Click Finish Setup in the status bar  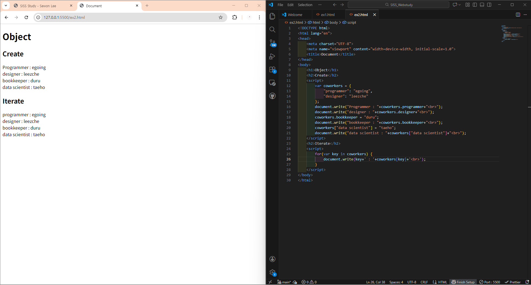[463, 282]
